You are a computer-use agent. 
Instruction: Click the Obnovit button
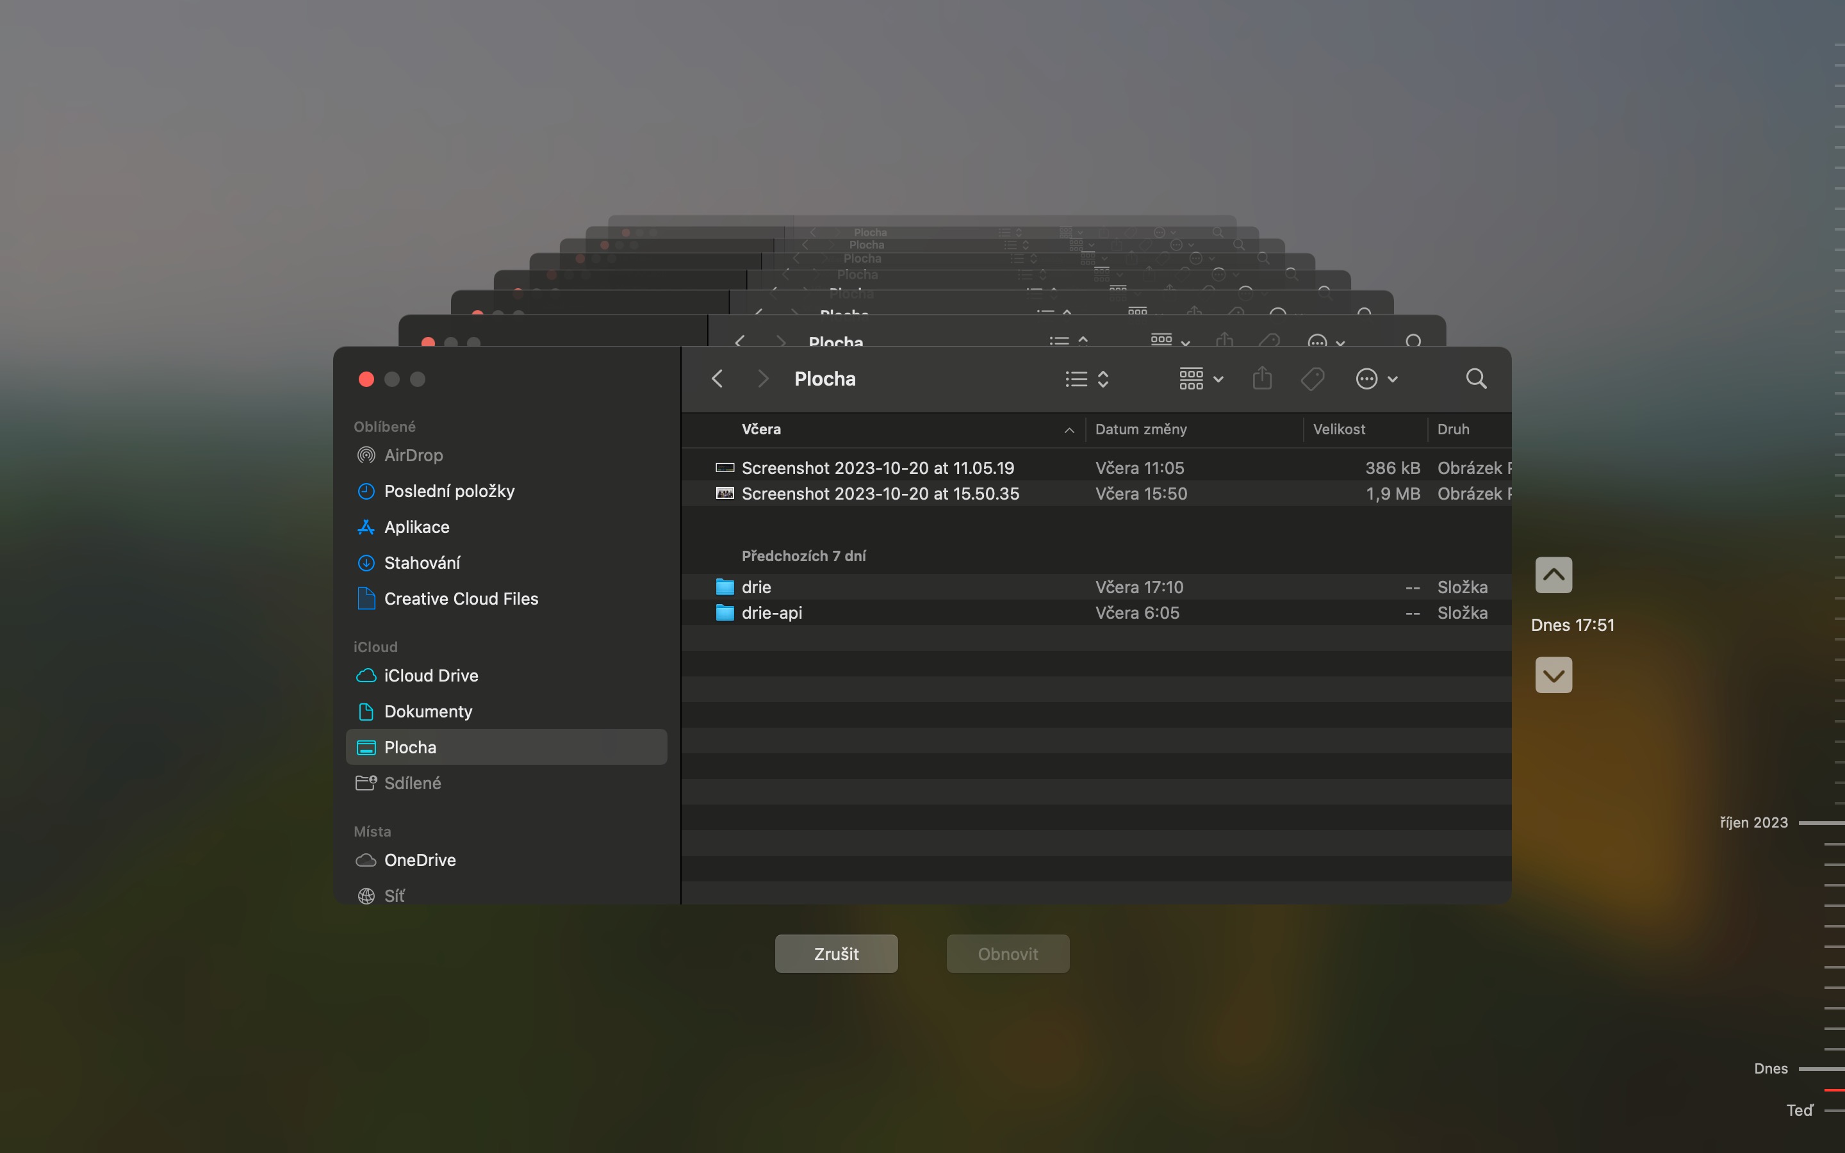click(1007, 953)
